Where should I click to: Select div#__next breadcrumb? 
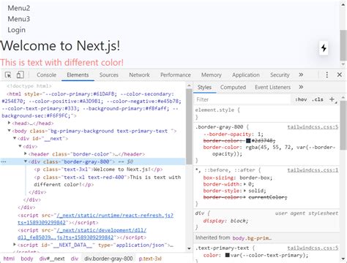tap(52, 259)
